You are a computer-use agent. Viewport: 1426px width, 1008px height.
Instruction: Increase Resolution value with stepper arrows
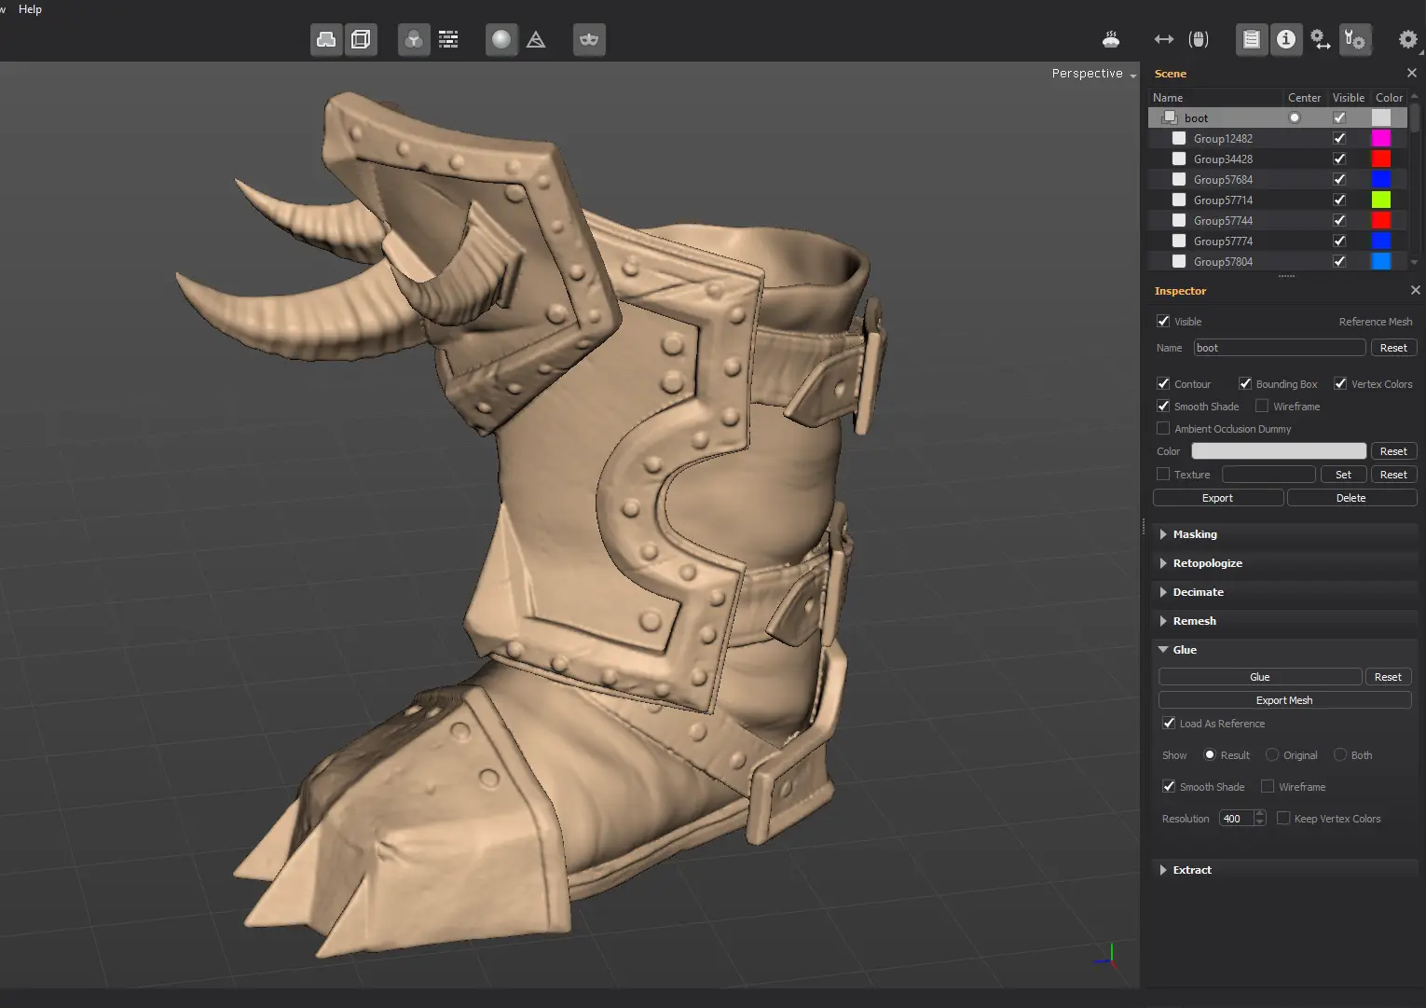(1260, 814)
